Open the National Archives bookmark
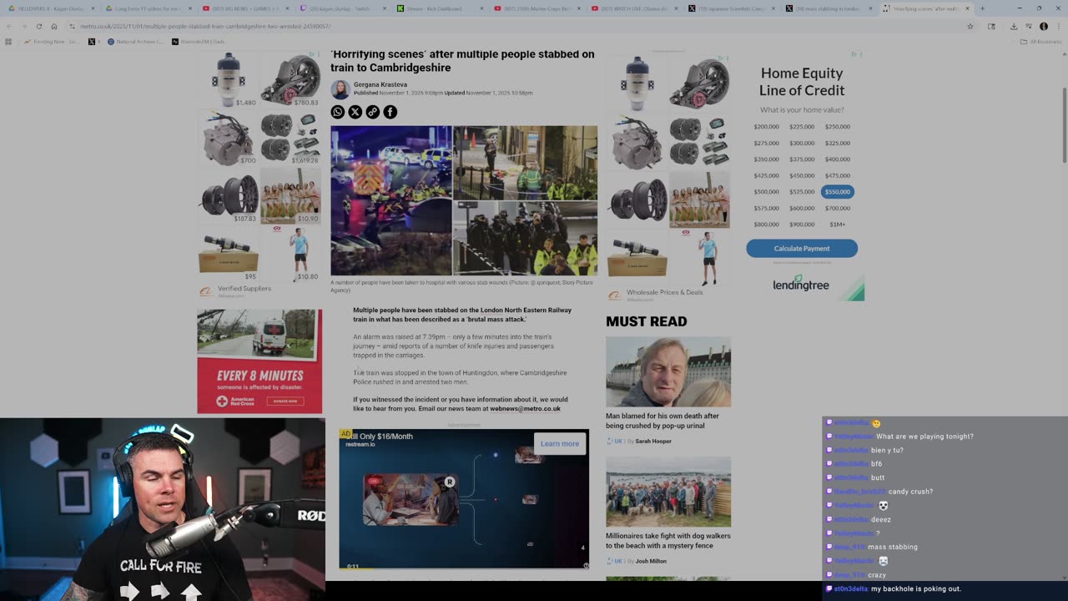Viewport: 1068px width, 601px height. point(135,41)
